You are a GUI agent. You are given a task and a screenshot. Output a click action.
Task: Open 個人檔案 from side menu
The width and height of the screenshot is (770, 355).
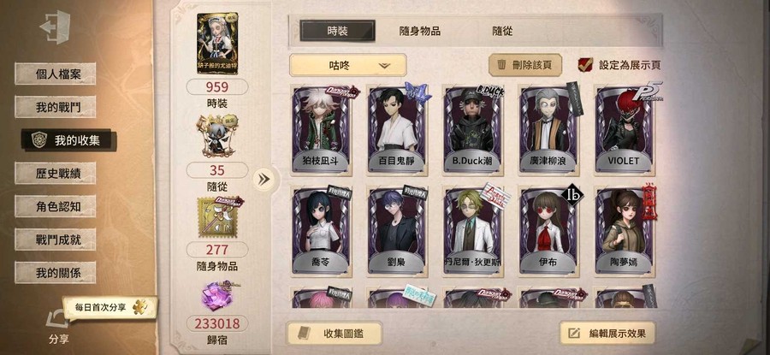55,74
